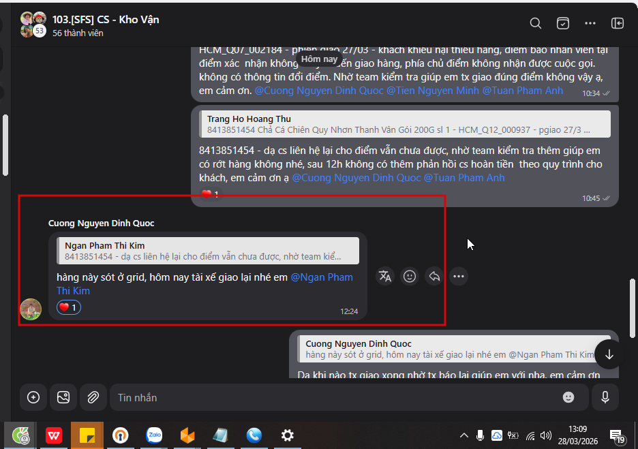Open the image/sticker picker icon

63,397
